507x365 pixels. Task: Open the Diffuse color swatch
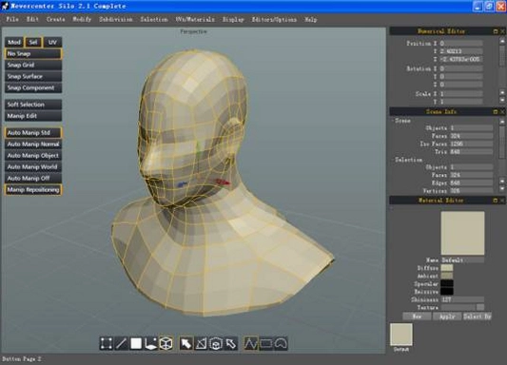[x=447, y=268]
